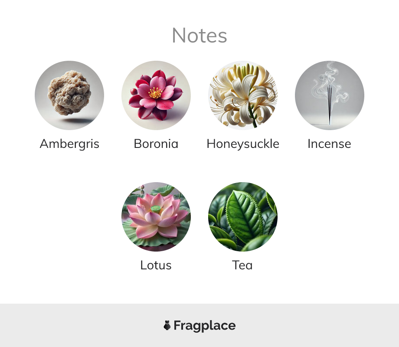Image resolution: width=399 pixels, height=347 pixels.
Task: Click the Ambergris note image
Action: (x=69, y=95)
